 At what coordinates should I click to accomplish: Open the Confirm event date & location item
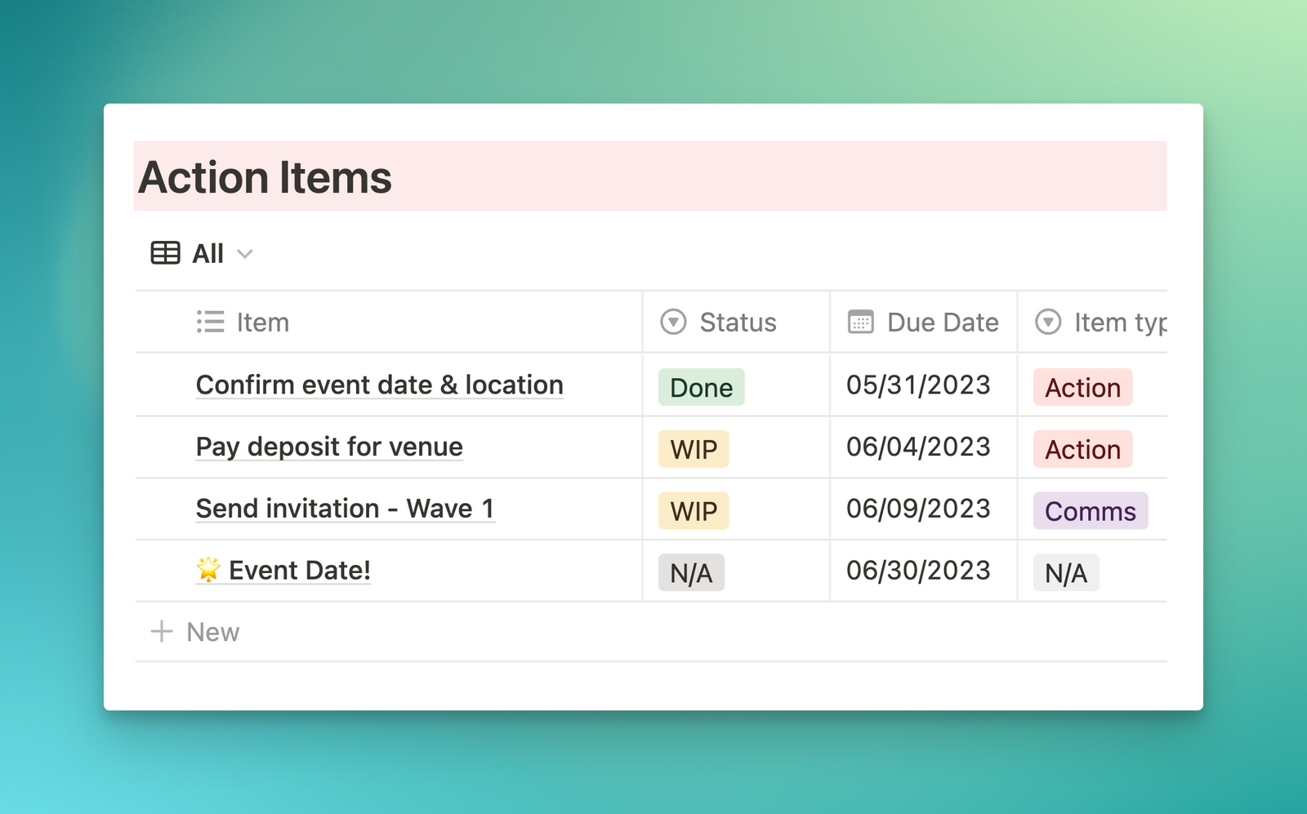pyautogui.click(x=378, y=385)
